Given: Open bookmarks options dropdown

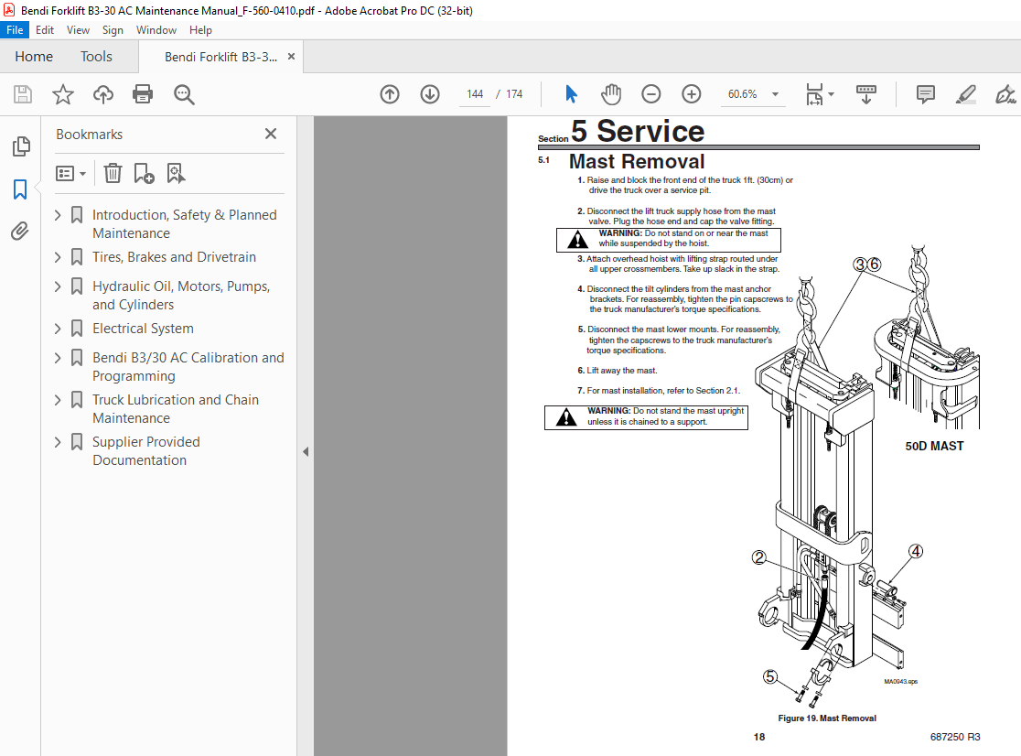Looking at the screenshot, I should tap(70, 173).
